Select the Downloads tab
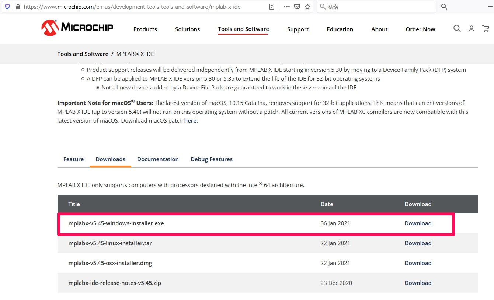The image size is (494, 300). tap(110, 159)
